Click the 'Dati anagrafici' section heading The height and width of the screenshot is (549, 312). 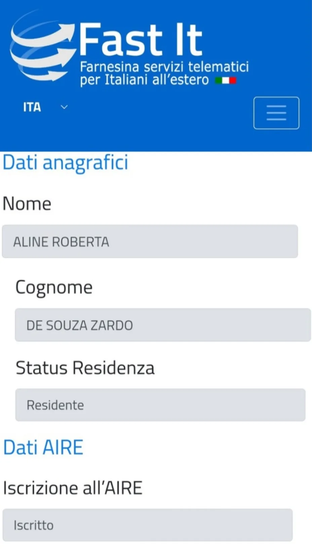(66, 162)
